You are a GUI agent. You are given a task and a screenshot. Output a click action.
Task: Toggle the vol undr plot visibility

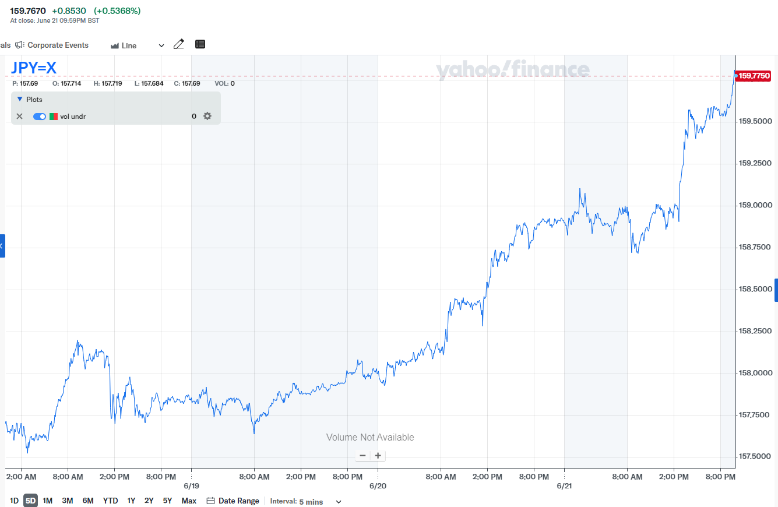(x=40, y=117)
